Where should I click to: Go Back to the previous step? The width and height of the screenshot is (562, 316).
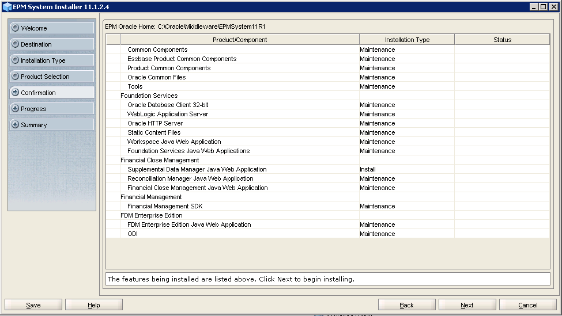click(406, 305)
